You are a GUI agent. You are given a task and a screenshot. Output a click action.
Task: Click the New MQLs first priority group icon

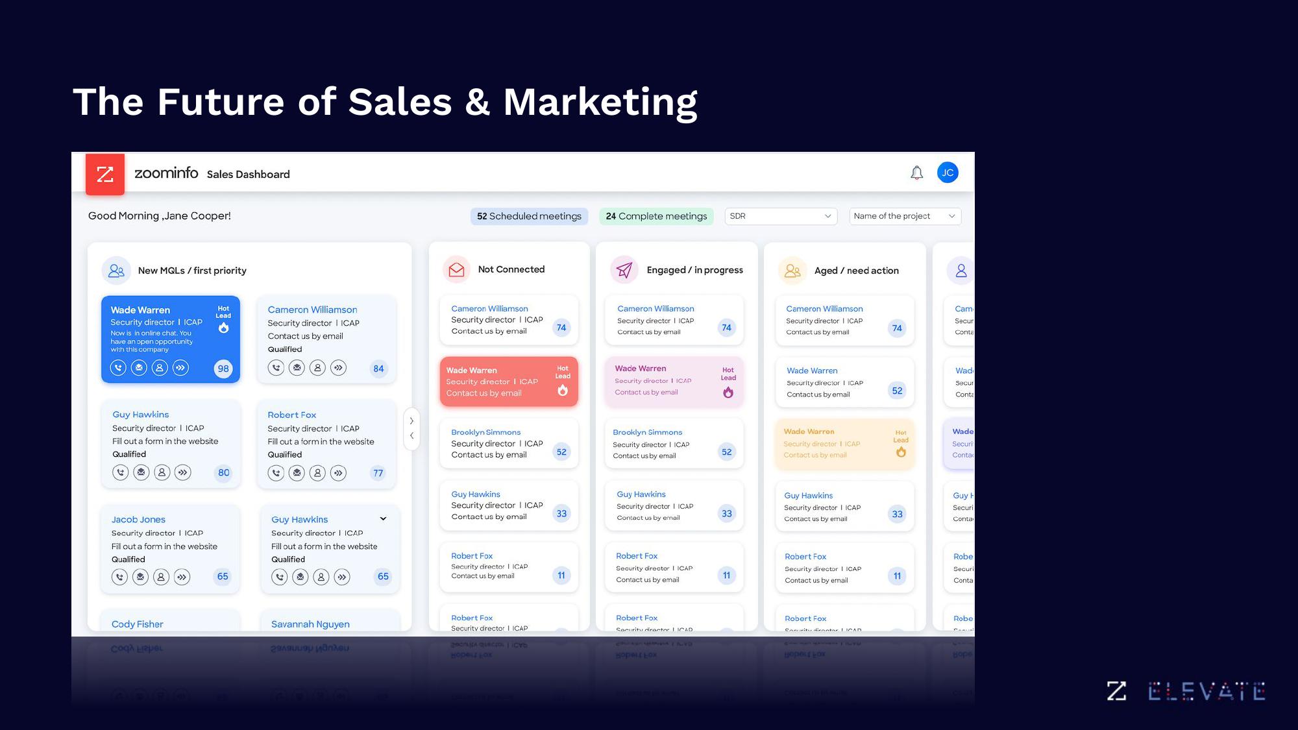[x=115, y=269]
